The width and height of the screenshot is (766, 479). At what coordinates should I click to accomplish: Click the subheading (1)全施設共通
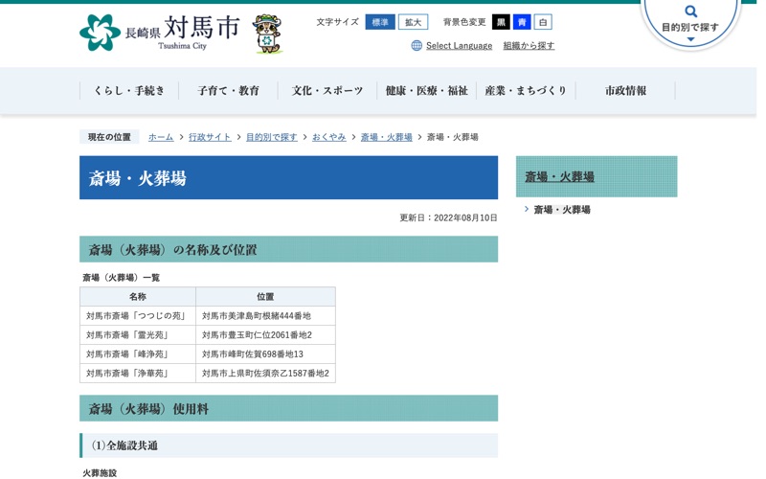coord(289,445)
